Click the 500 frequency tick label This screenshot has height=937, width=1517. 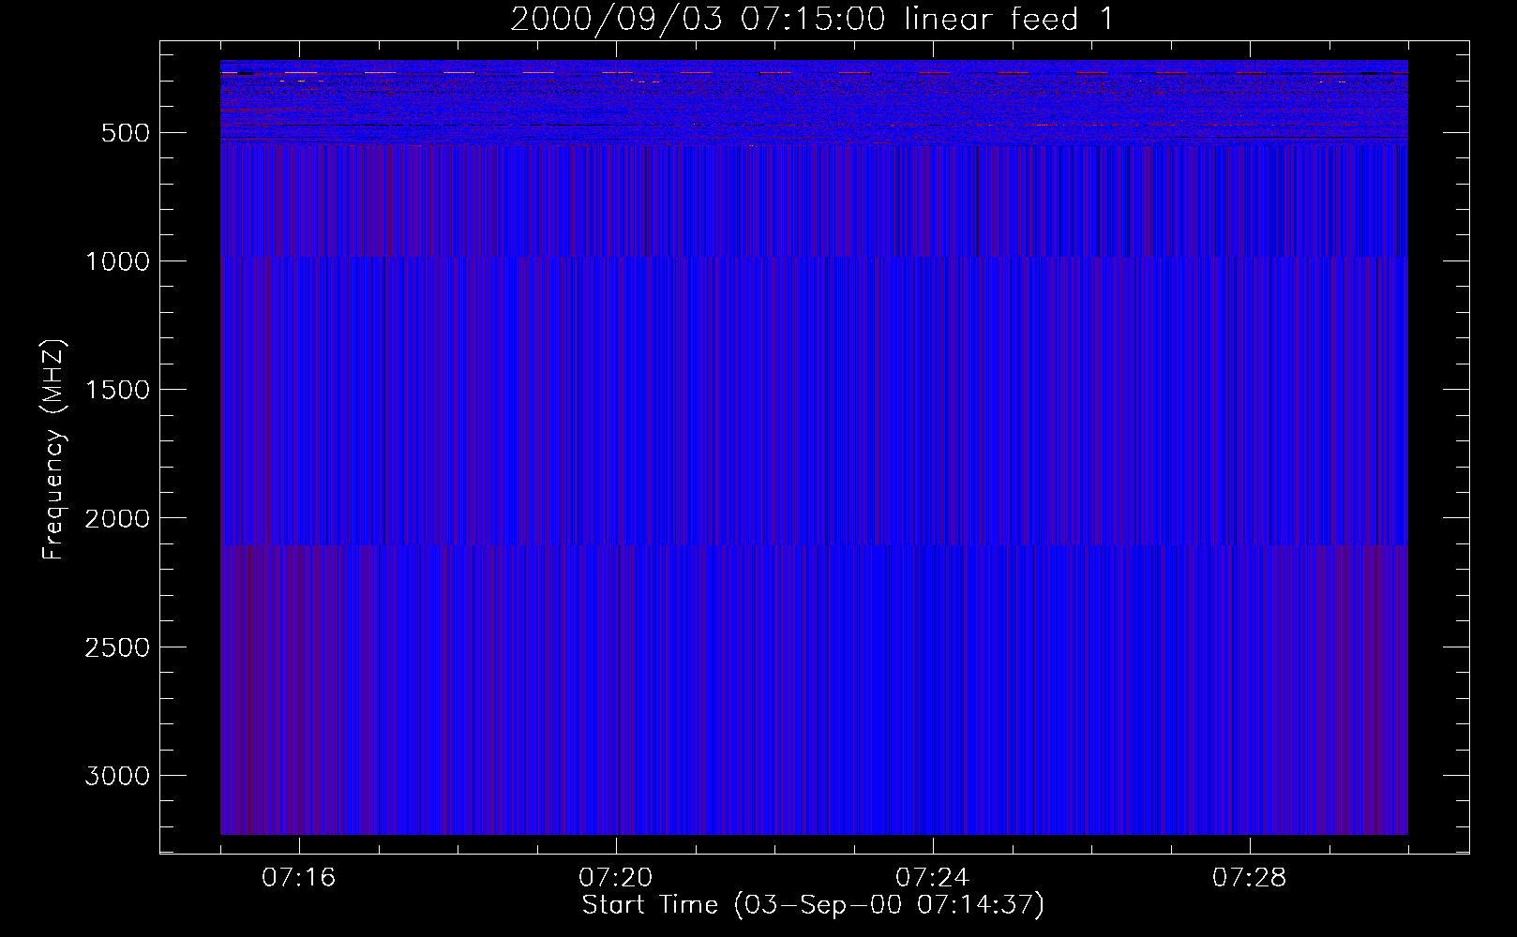126,133
